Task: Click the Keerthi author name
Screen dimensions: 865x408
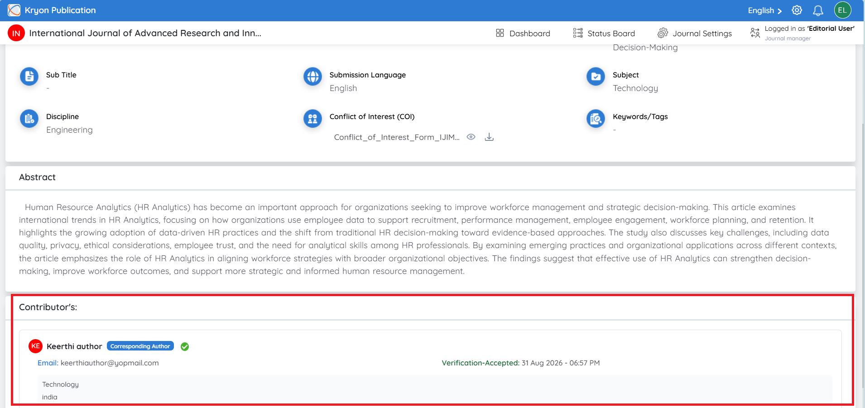Action: pos(74,346)
